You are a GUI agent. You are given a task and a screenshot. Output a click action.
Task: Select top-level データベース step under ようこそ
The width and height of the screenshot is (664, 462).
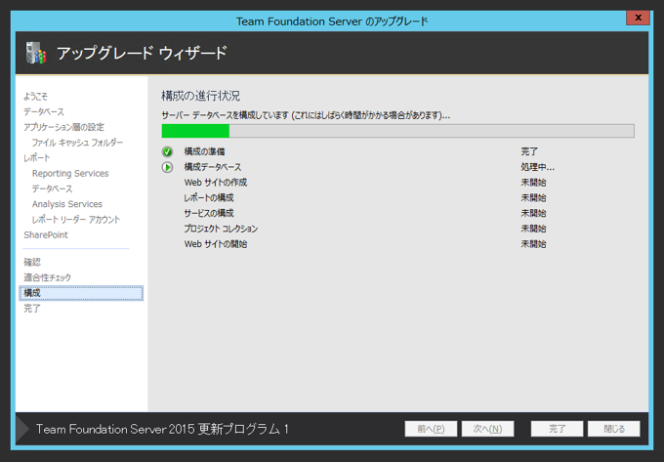point(44,111)
